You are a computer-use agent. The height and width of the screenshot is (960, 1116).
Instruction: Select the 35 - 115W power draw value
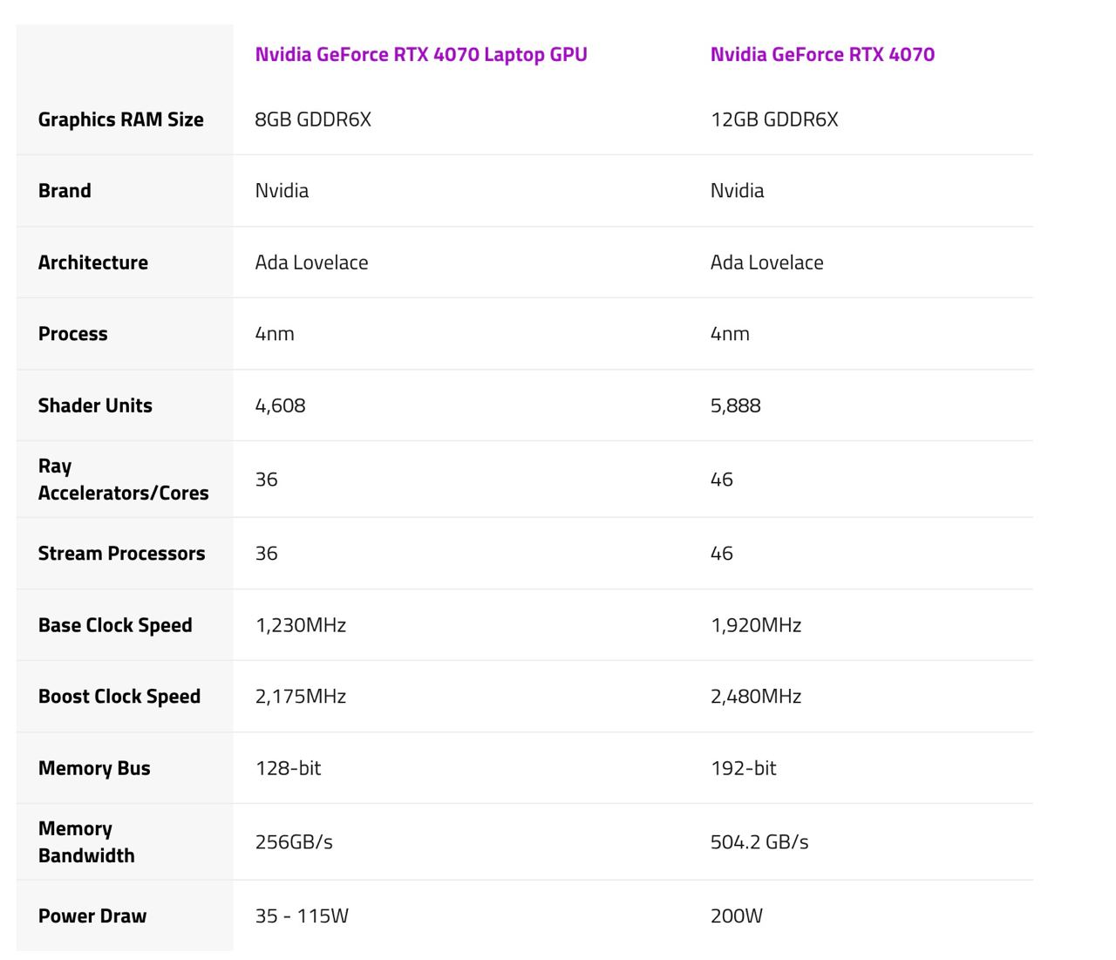[x=302, y=916]
